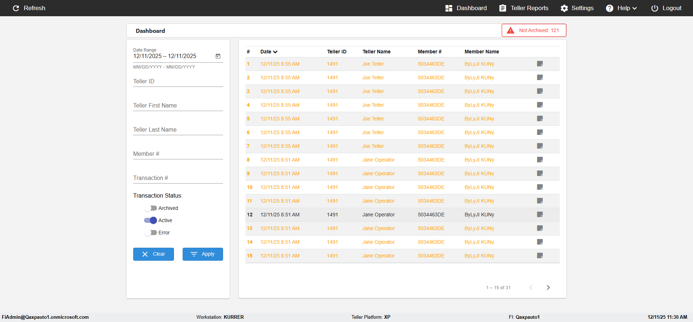693x322 pixels.
Task: Open the note icon for row 12
Action: (540, 215)
